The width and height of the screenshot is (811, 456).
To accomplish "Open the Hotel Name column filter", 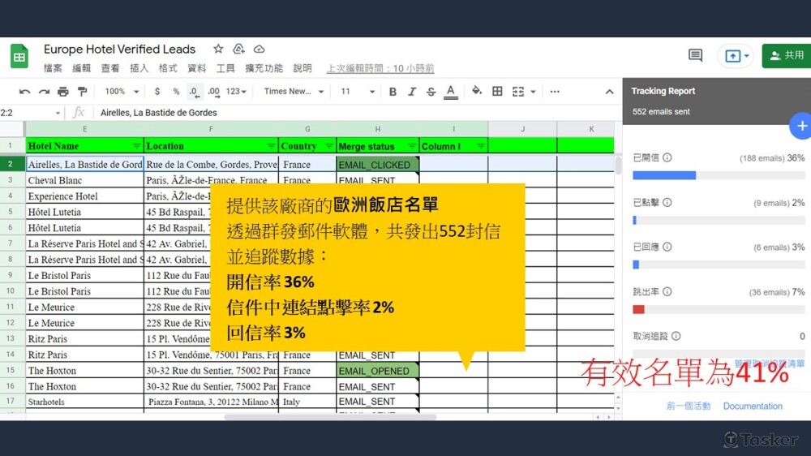I will coord(136,146).
